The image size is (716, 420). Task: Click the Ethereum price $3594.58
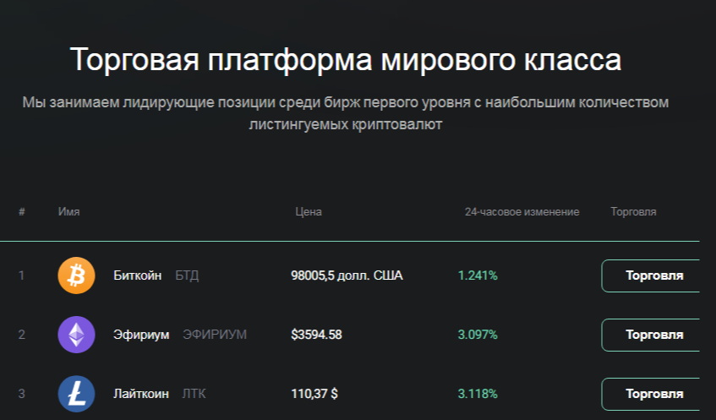click(316, 335)
